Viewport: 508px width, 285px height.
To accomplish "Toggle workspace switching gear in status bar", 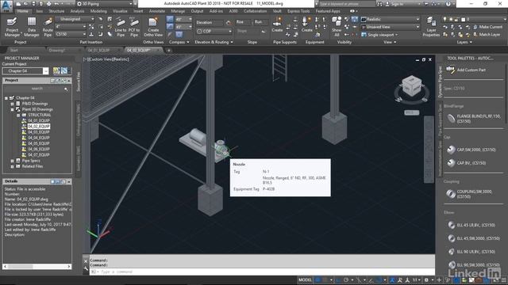I will pyautogui.click(x=427, y=280).
